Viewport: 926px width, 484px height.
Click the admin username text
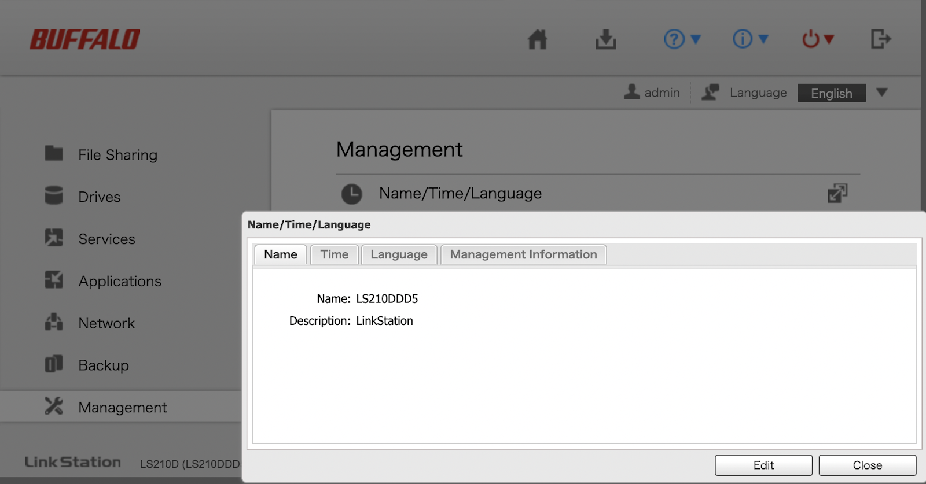pyautogui.click(x=662, y=93)
